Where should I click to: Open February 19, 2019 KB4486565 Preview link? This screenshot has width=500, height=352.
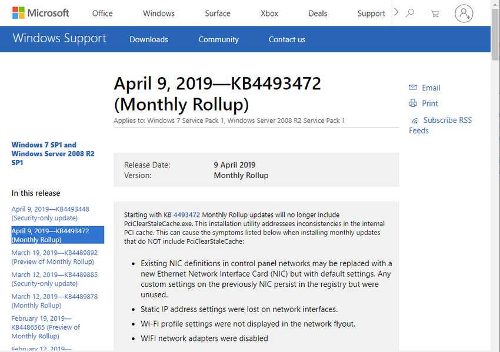46,327
